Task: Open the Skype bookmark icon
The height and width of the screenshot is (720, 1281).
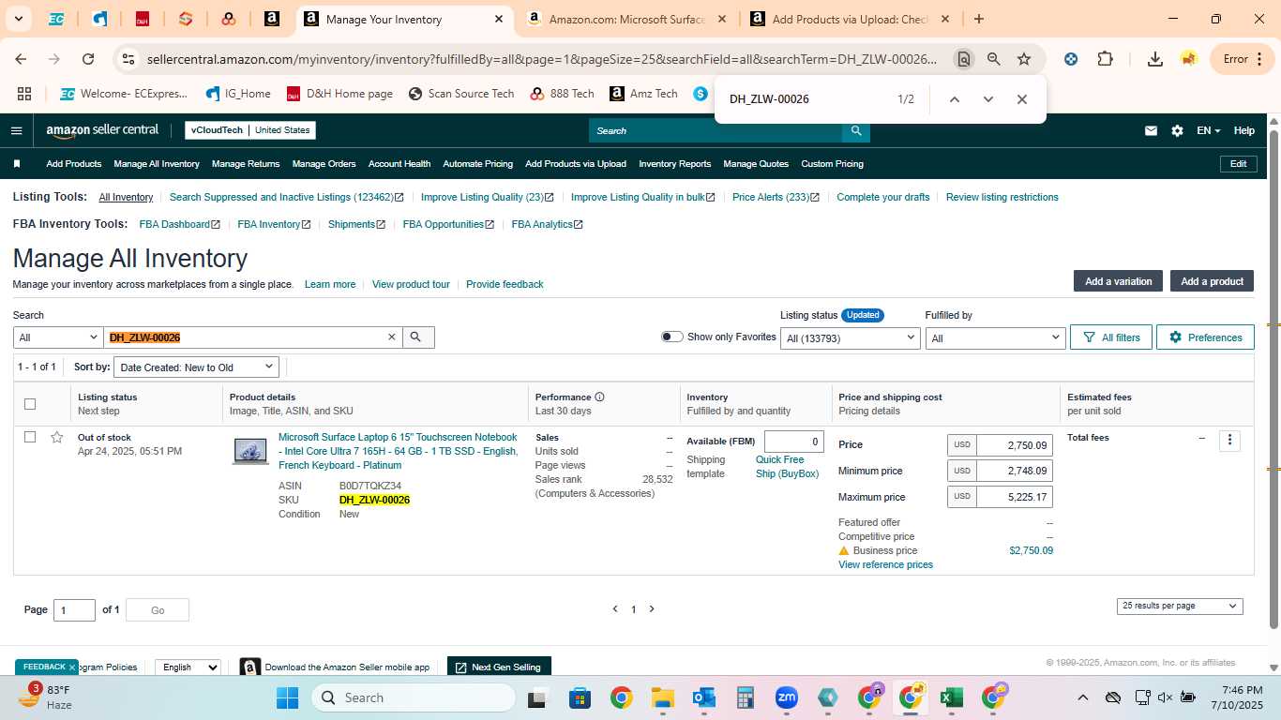Action: point(701,94)
